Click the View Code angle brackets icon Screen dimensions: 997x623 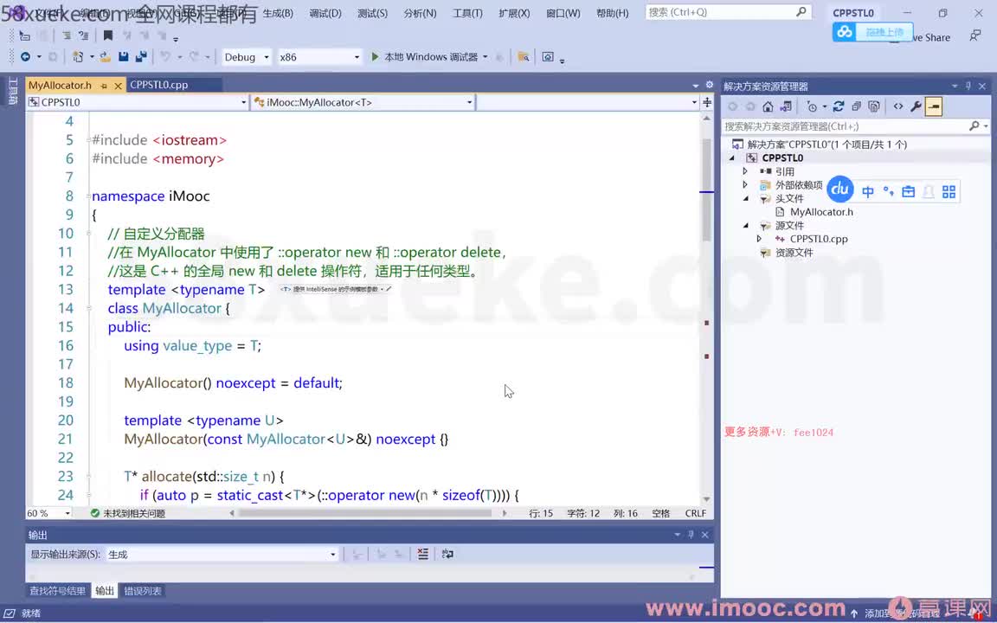click(897, 106)
